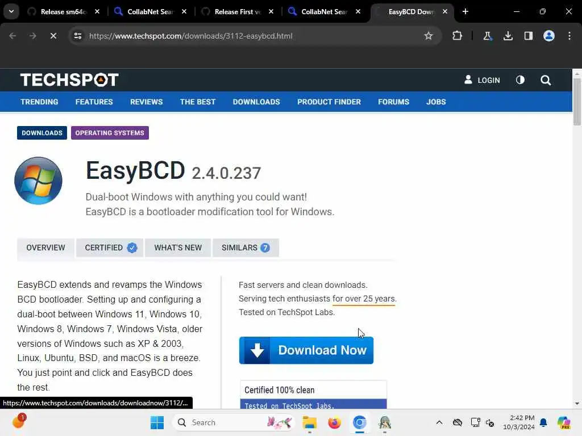This screenshot has width=582, height=436.
Task: Open DOWNLOADS in navigation bar
Action: [x=256, y=102]
